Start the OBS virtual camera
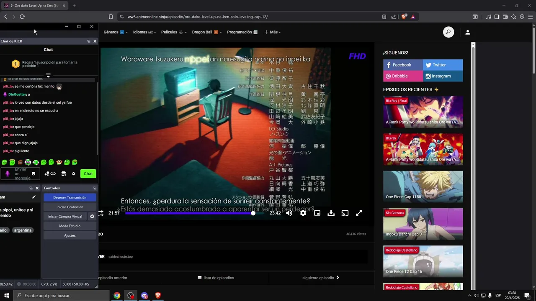The image size is (536, 301). point(65,217)
